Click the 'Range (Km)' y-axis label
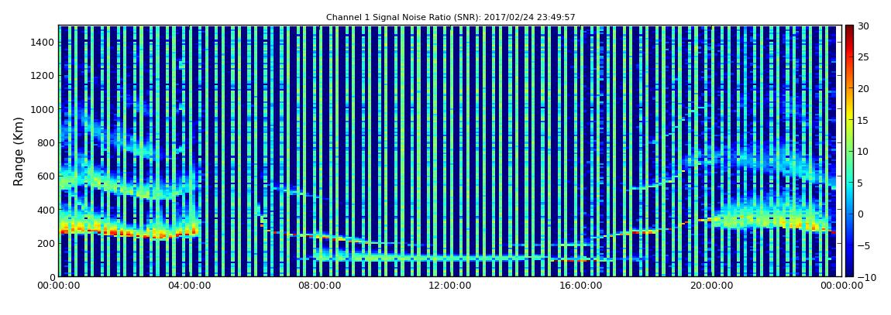Screen dimensions: 891x315 click(x=19, y=151)
